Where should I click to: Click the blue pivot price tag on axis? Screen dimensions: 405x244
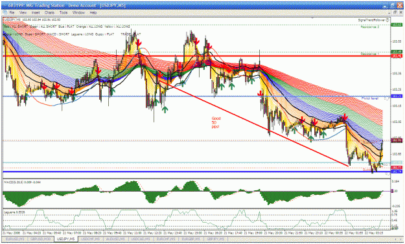tap(397, 96)
